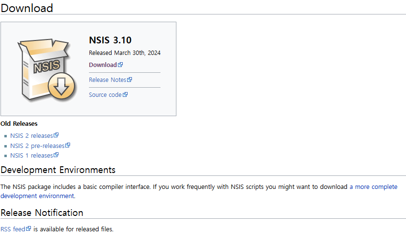This screenshot has width=406, height=240.
Task: Click 'is available for released files' text
Action: point(73,229)
